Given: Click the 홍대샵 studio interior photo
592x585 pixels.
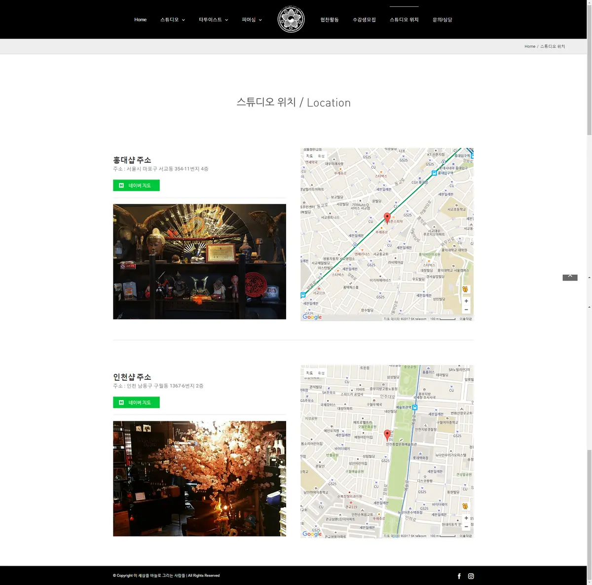Looking at the screenshot, I should [199, 261].
